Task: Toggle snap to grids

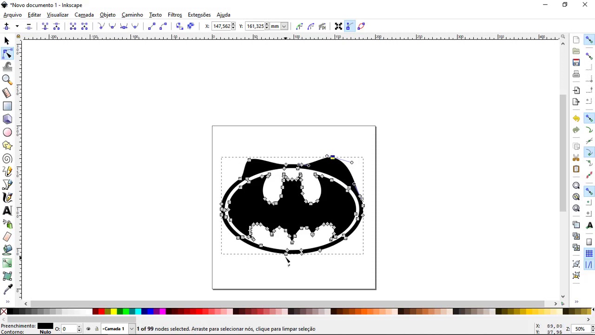Action: point(589,254)
